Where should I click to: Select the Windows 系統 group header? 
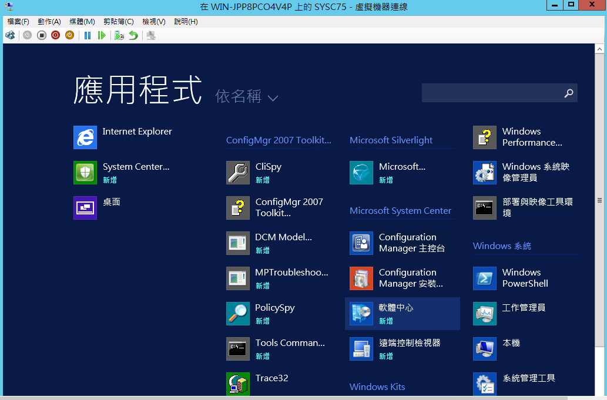(x=502, y=246)
